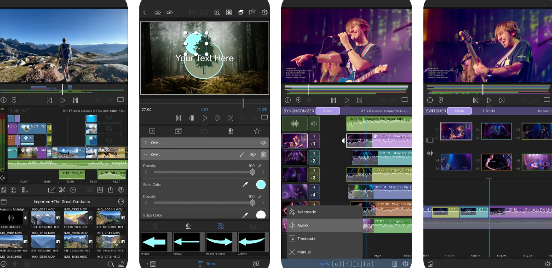
Task: Go back using the title editor chevron
Action: point(144,12)
